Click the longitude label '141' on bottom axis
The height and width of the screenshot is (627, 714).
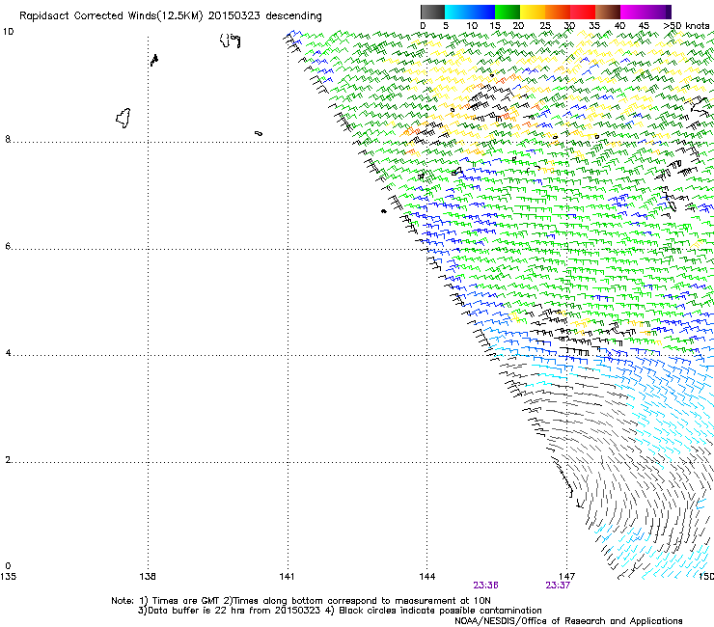pyautogui.click(x=287, y=577)
